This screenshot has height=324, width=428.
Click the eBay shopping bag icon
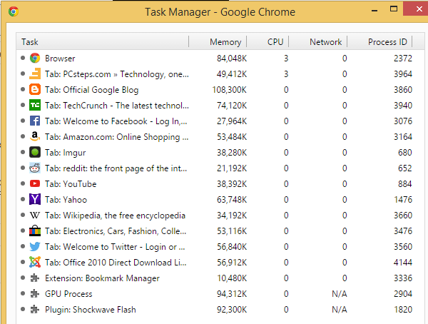click(x=35, y=231)
